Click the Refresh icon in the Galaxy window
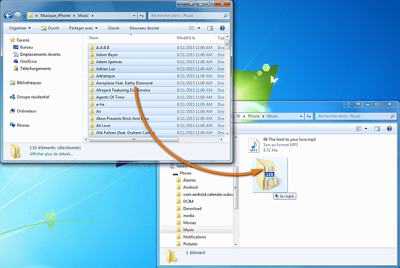This screenshot has height=268, width=400. pos(309,116)
